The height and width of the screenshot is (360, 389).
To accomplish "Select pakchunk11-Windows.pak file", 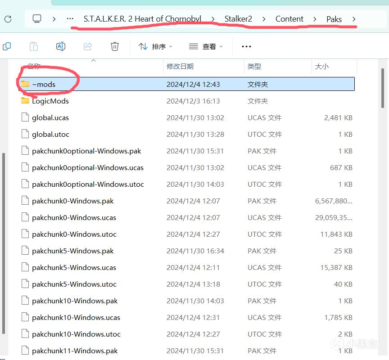I will tap(186, 351).
